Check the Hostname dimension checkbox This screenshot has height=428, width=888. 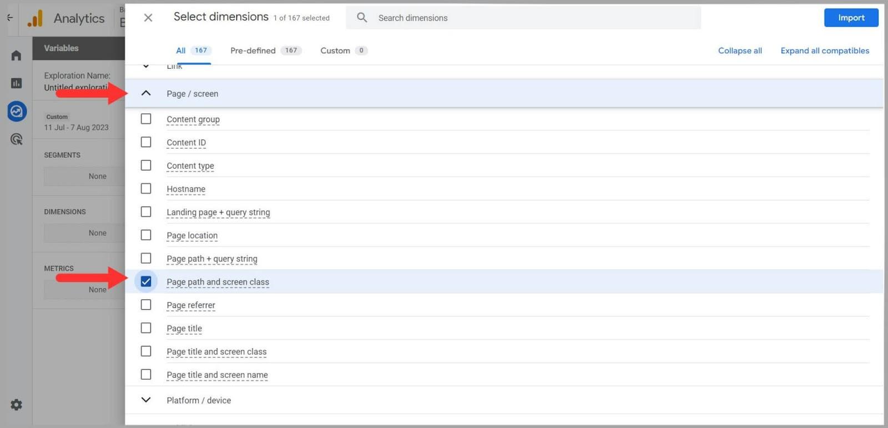(146, 189)
